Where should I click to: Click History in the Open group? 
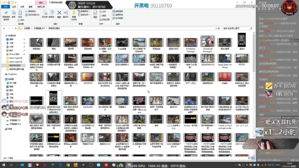tap(105, 19)
